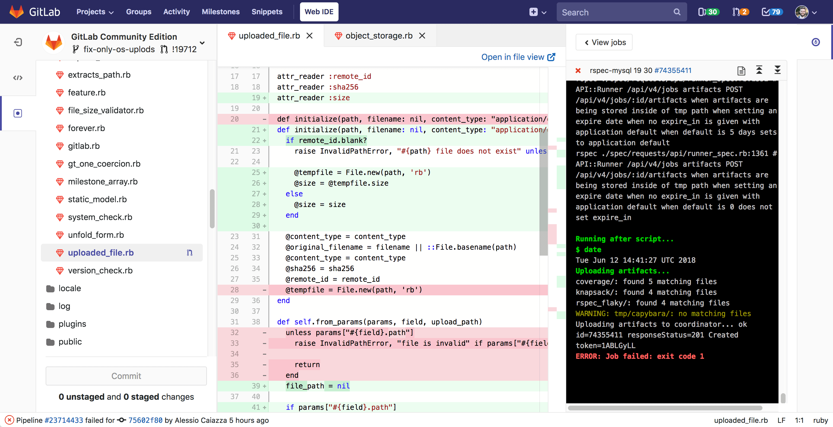
Task: Click Open in file view link
Action: pyautogui.click(x=518, y=57)
